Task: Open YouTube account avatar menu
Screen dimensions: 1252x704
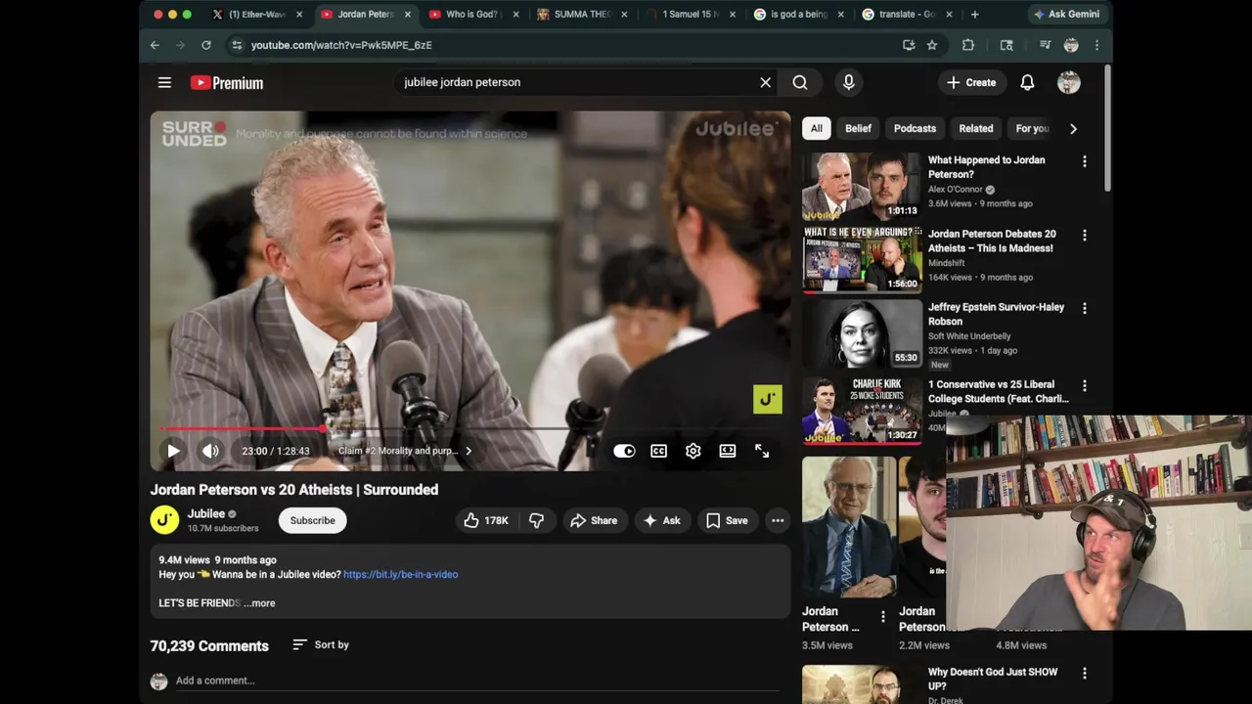Action: tap(1069, 83)
